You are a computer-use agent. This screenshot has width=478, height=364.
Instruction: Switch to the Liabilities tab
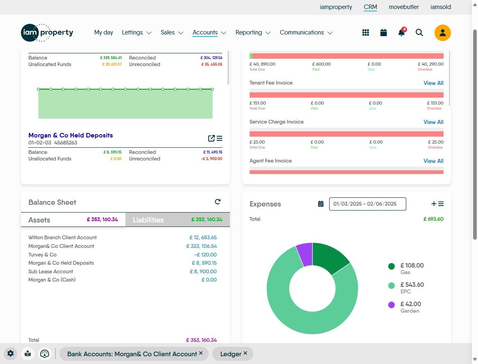[x=177, y=220]
